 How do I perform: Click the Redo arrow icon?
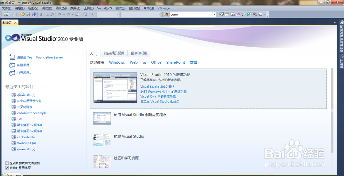[68, 14]
